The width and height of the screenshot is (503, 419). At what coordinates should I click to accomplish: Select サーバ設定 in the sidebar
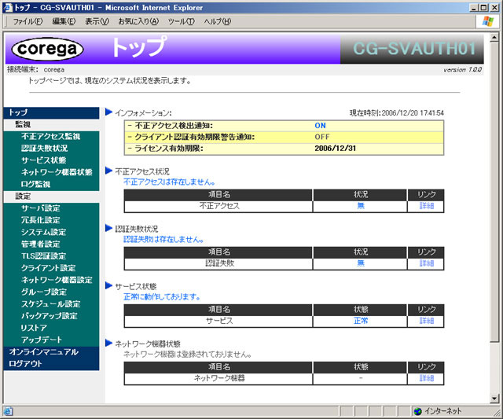coord(41,208)
